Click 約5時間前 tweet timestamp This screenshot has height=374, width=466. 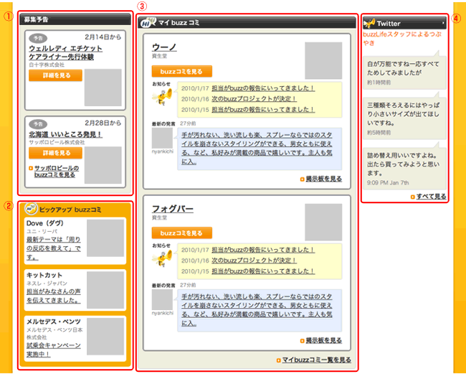[379, 132]
